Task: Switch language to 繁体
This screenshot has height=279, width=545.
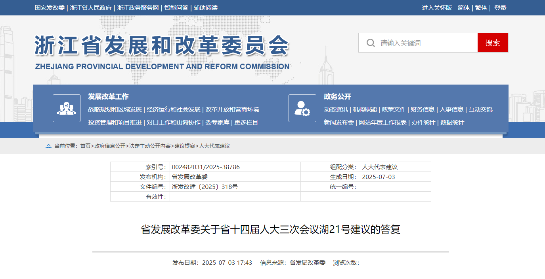Action: coord(481,8)
